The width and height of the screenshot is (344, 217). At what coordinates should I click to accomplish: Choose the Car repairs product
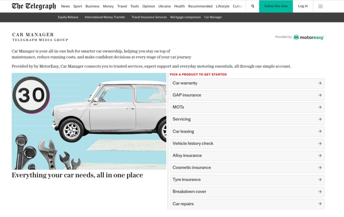pos(247,204)
